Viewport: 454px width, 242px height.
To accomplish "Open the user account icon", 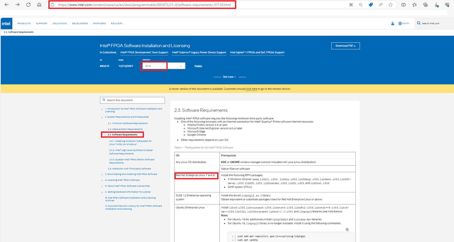I will pos(393,24).
